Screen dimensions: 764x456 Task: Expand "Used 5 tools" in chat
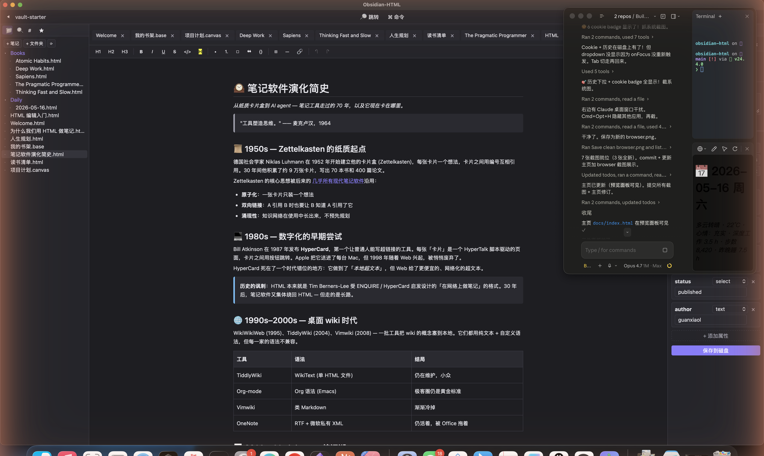(597, 71)
